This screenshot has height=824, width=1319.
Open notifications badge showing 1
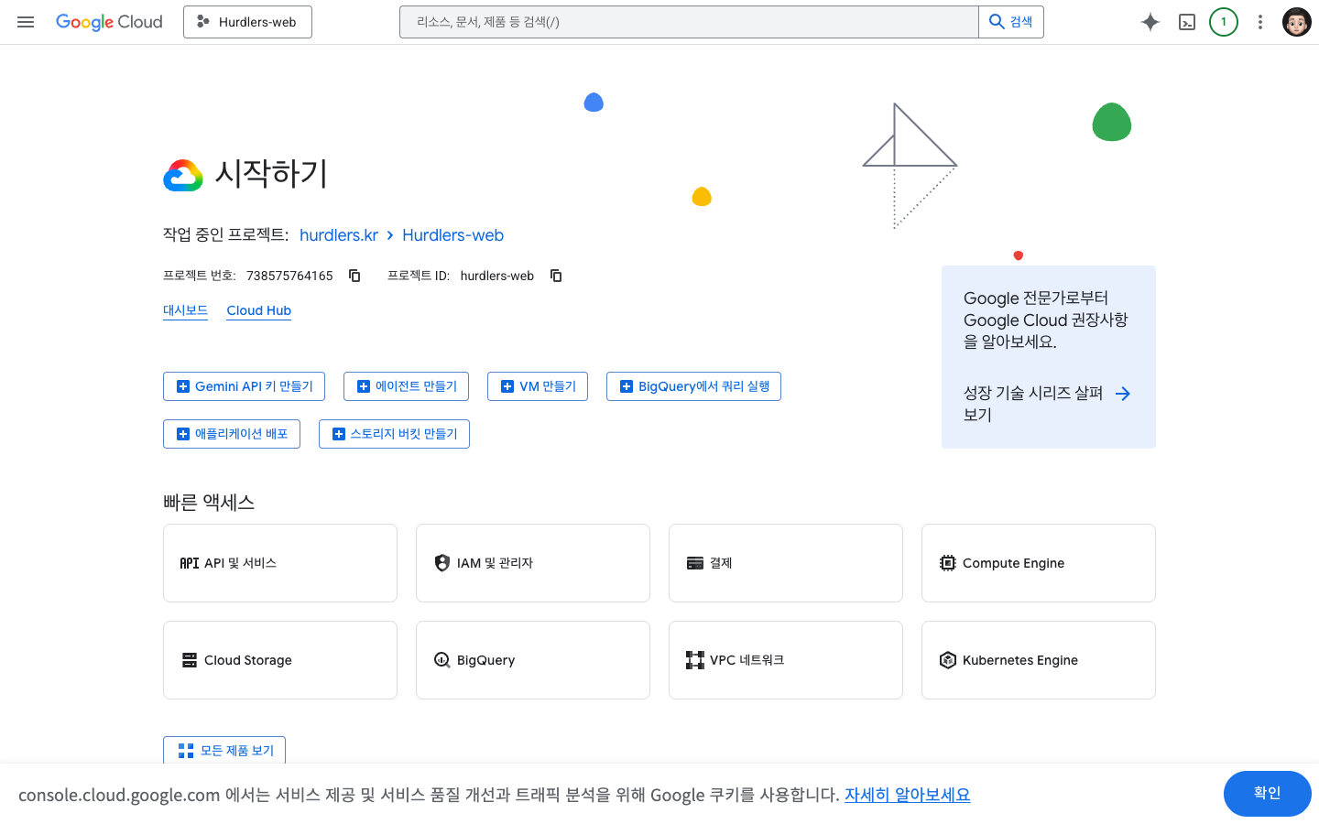coord(1224,22)
